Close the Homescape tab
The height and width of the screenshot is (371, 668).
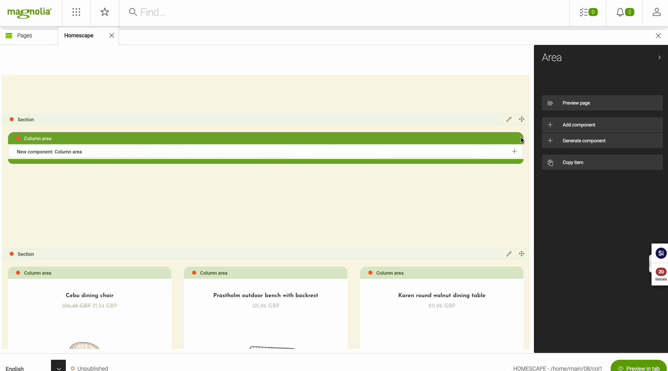point(112,36)
